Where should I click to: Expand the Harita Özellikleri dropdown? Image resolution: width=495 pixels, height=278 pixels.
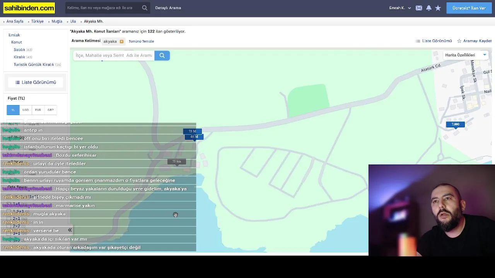pyautogui.click(x=466, y=55)
